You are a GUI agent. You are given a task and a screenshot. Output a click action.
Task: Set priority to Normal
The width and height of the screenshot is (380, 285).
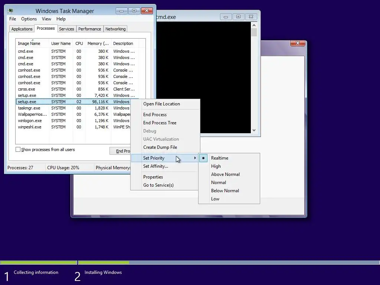pyautogui.click(x=218, y=183)
